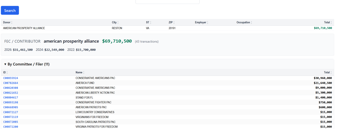This screenshot has width=337, height=129.
Task: Click the $9,000,000 committee total
Action: (x=324, y=88)
